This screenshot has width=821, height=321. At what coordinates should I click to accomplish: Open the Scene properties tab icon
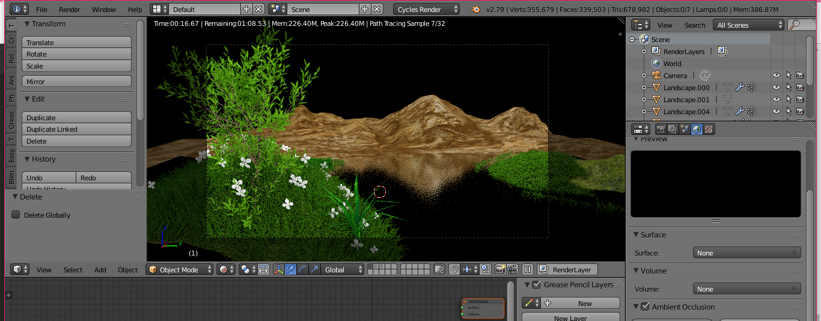pos(685,129)
